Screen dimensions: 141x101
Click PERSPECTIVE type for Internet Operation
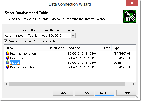[x=122, y=54]
